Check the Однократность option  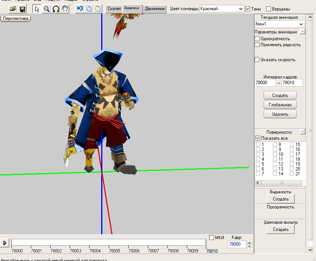click(x=257, y=39)
